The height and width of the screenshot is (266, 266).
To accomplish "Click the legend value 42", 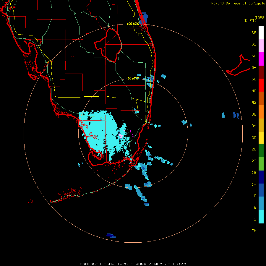I will (x=254, y=103).
